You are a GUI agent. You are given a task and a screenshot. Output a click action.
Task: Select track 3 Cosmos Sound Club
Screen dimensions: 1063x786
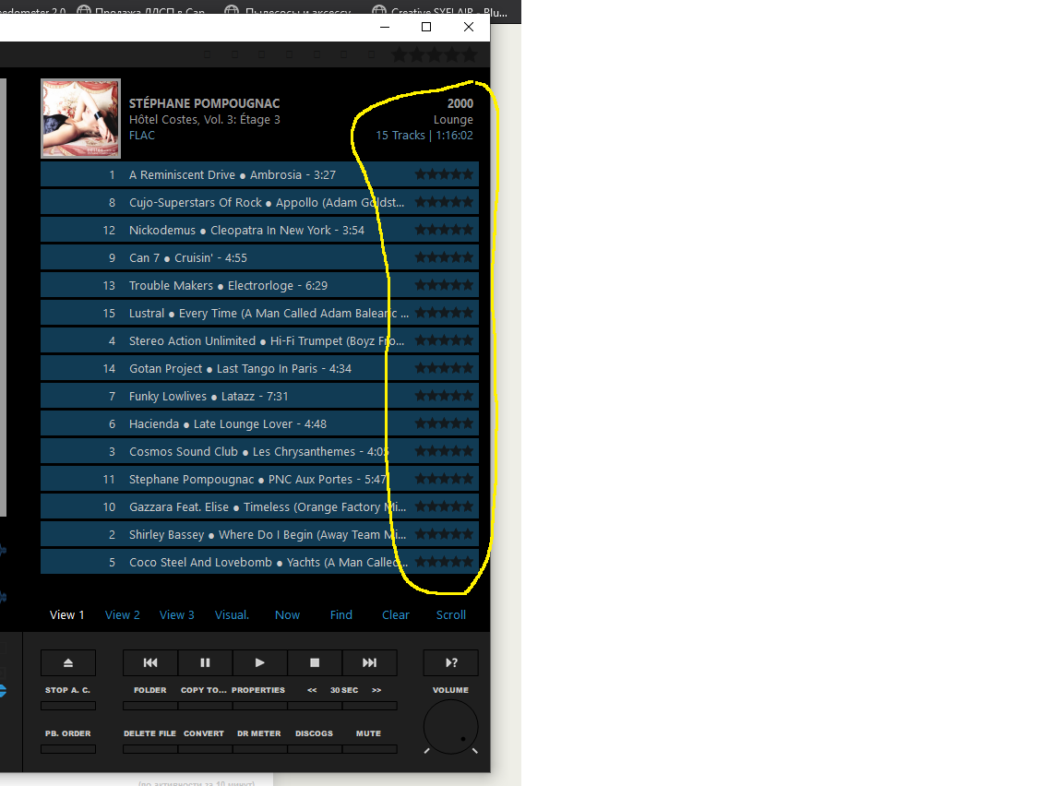tap(259, 451)
